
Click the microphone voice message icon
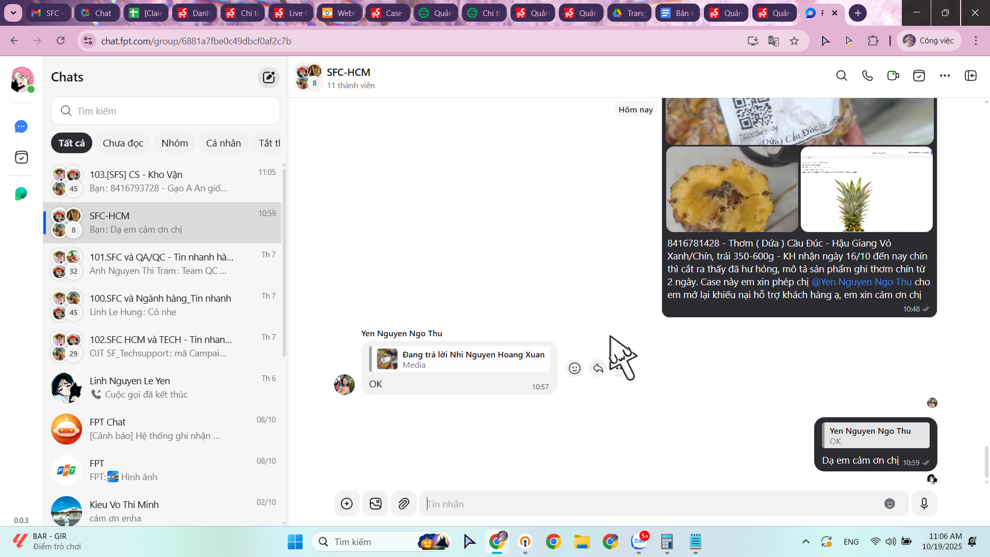click(x=924, y=504)
